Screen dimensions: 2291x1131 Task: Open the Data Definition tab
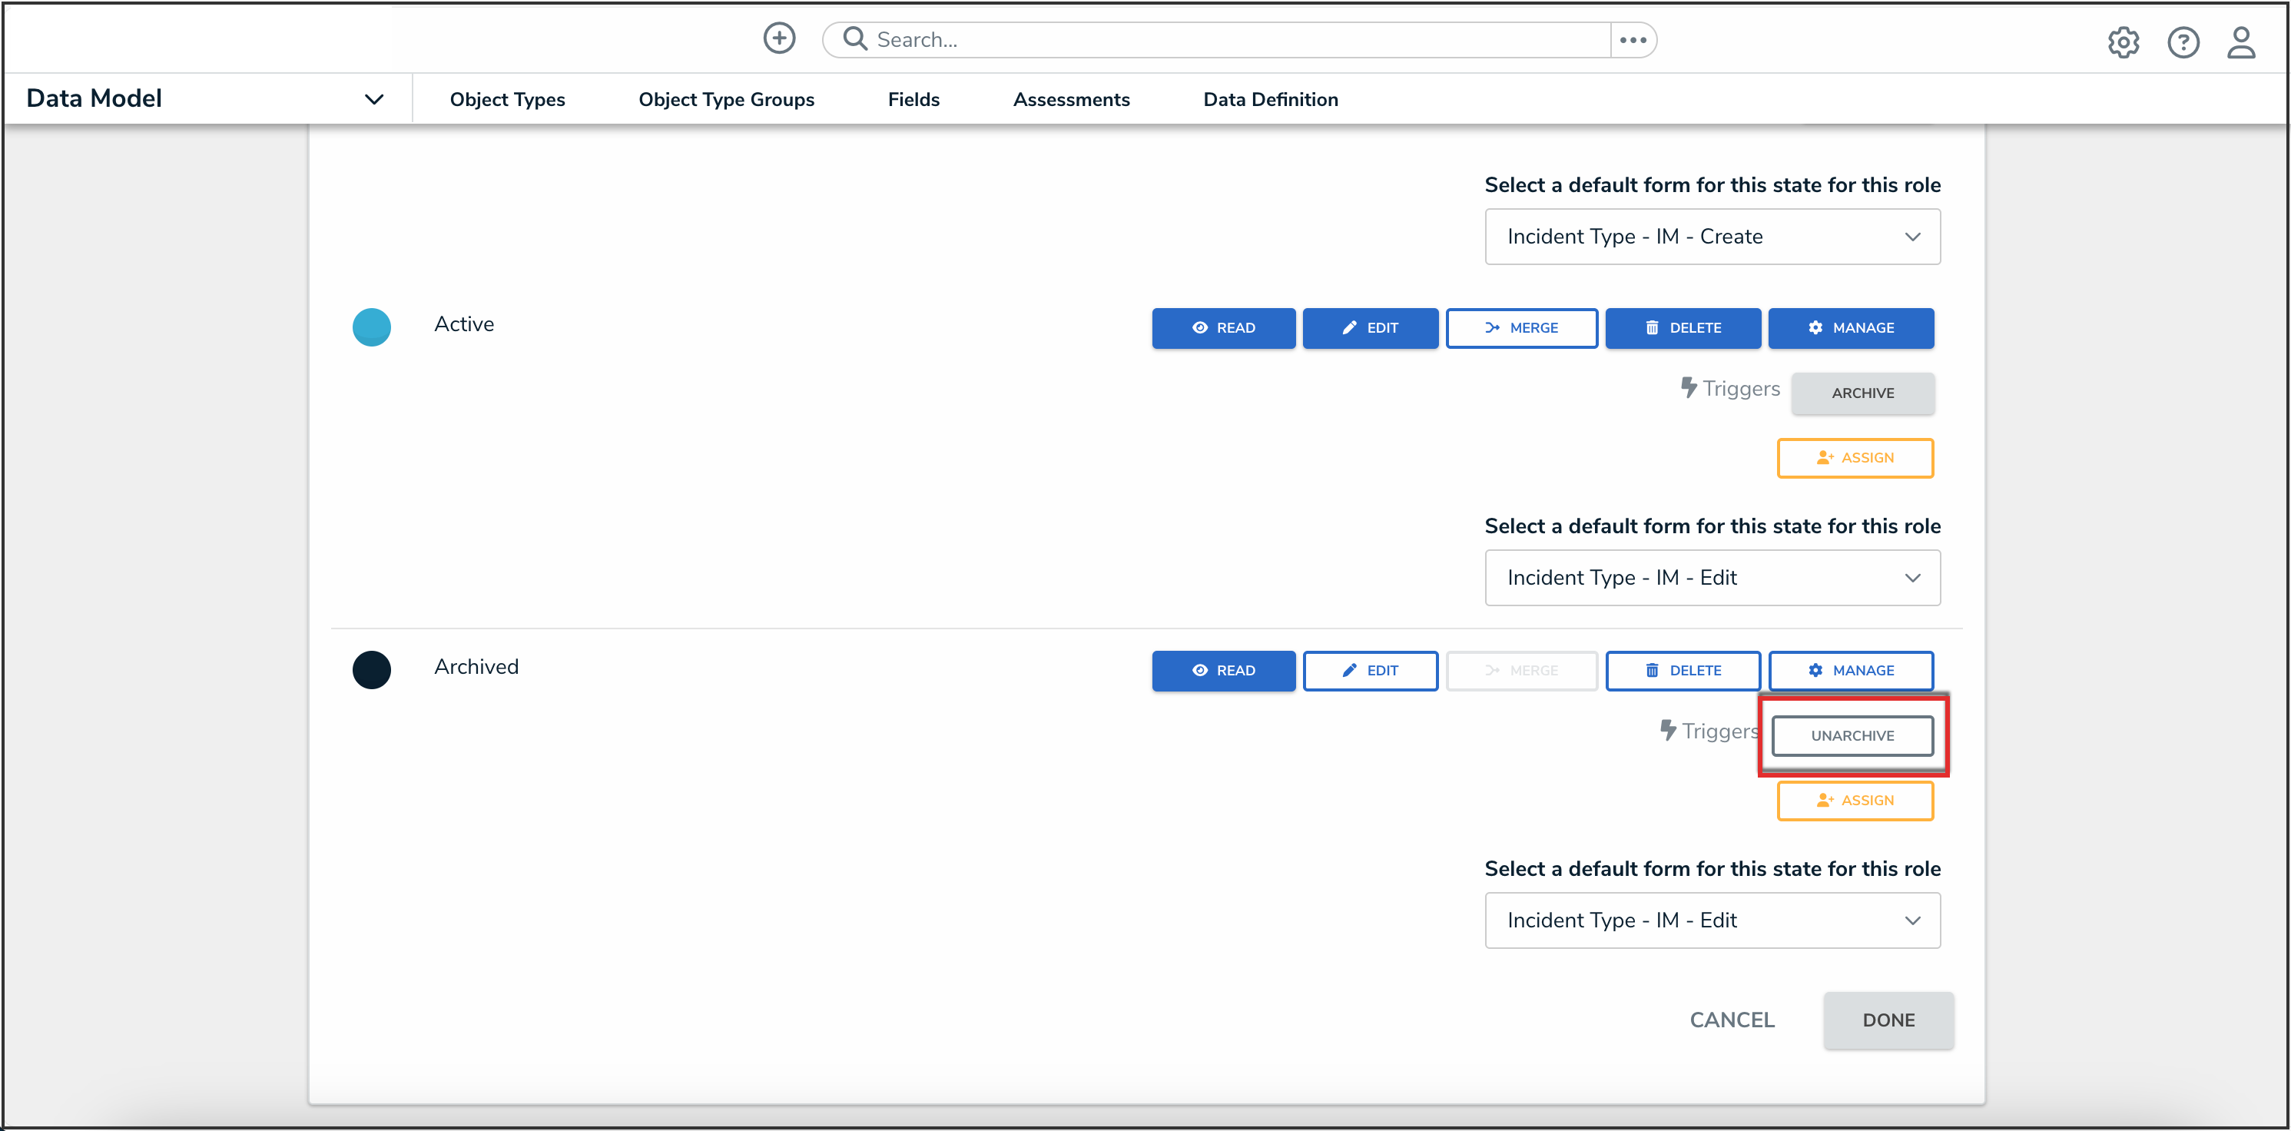coord(1269,100)
